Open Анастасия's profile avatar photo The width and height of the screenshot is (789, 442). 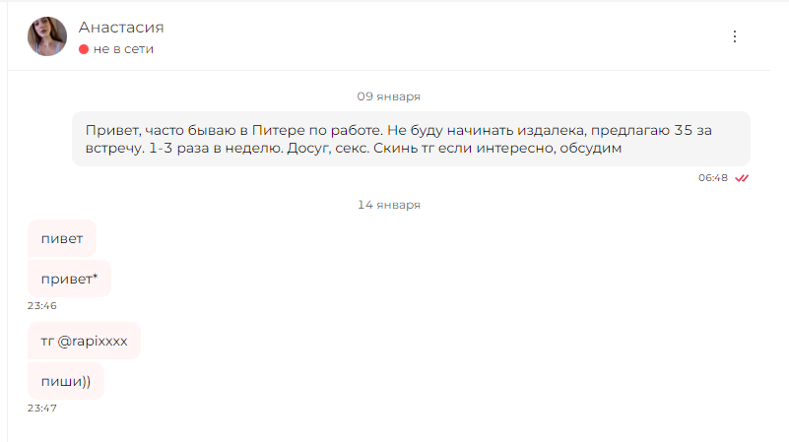click(x=47, y=36)
